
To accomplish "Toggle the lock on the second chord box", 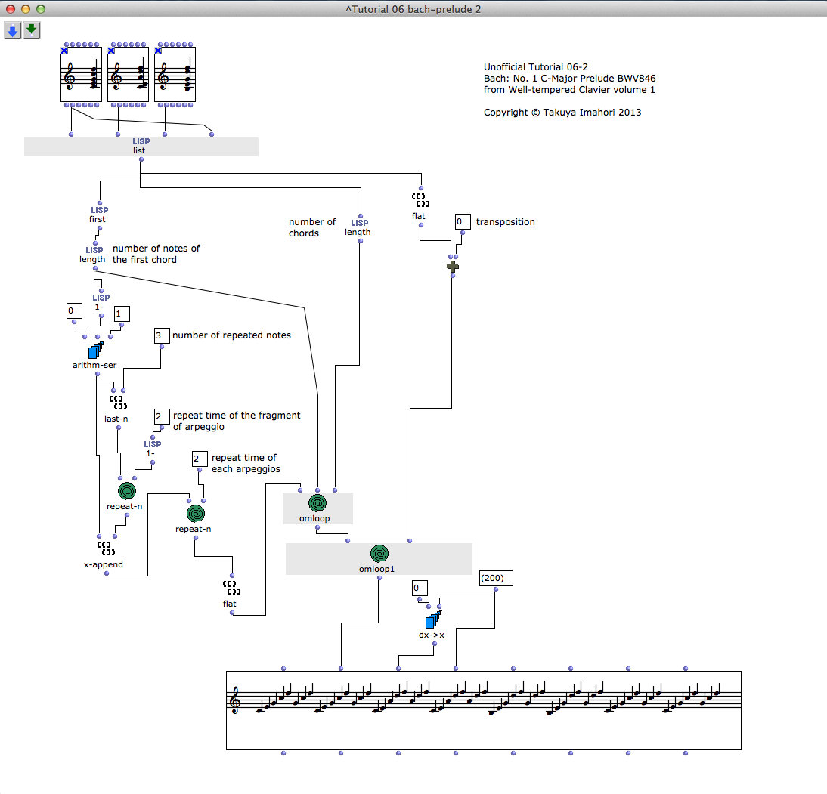I will 112,51.
